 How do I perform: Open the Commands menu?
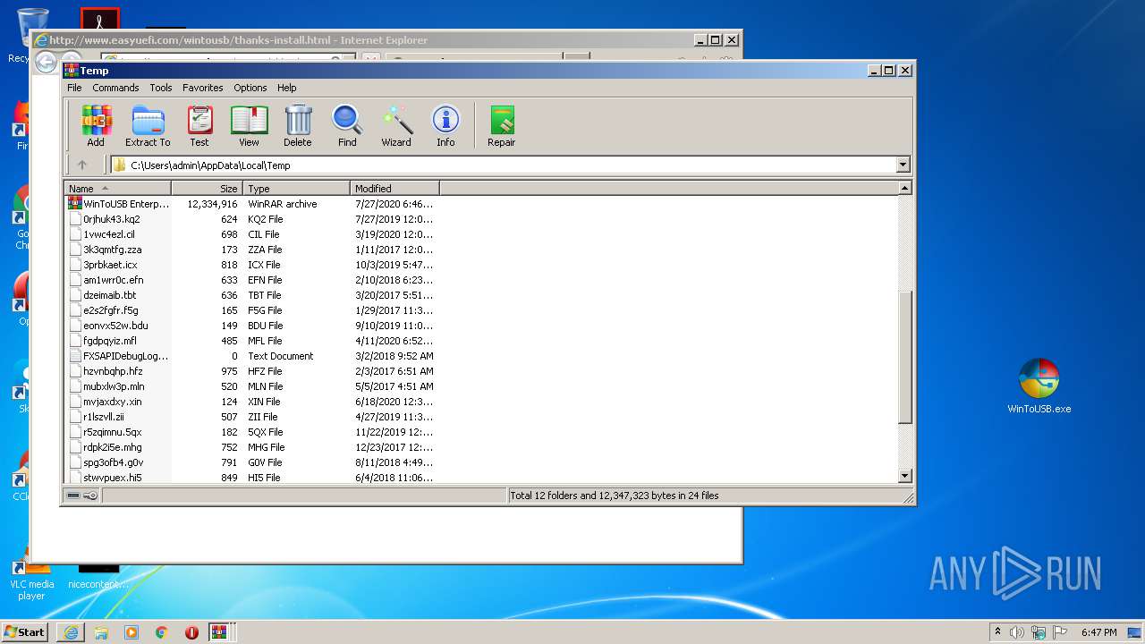[x=115, y=88]
